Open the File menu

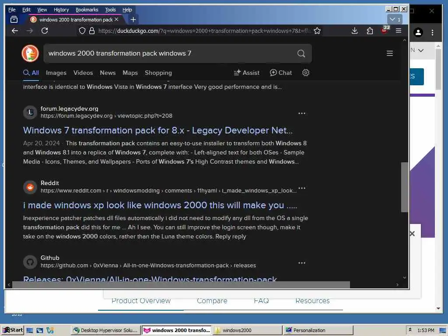coord(12,10)
